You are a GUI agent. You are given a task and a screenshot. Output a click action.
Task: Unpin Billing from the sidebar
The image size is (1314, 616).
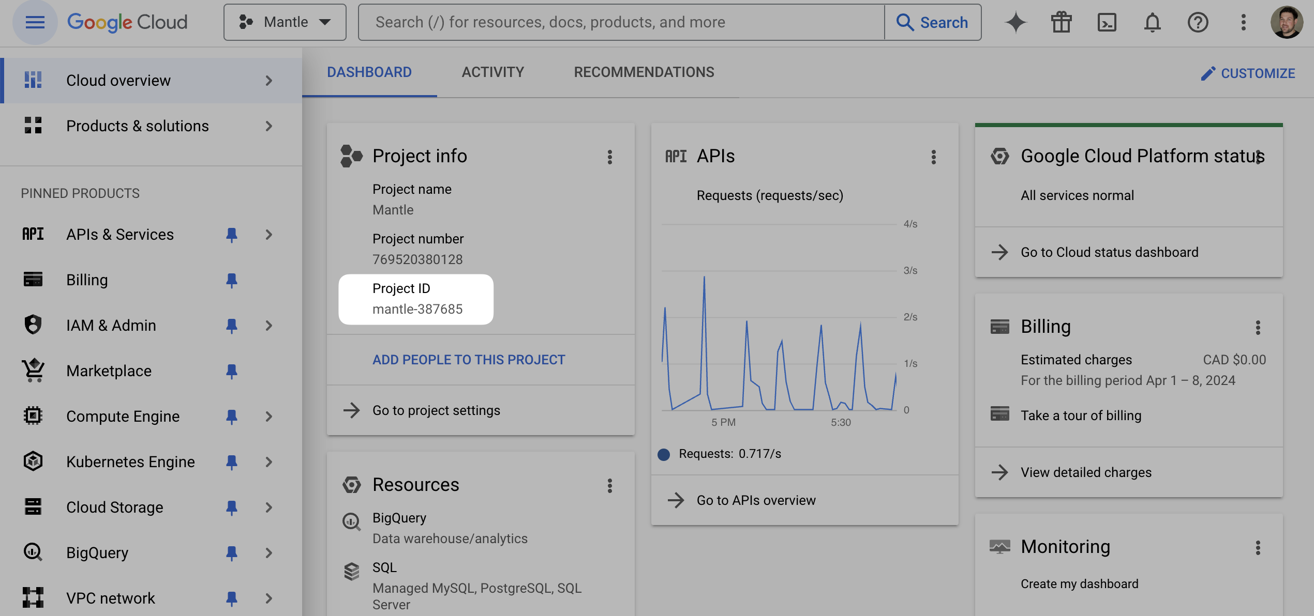232,280
